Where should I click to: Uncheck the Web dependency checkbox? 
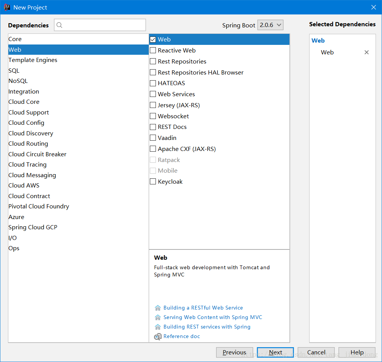[153, 39]
